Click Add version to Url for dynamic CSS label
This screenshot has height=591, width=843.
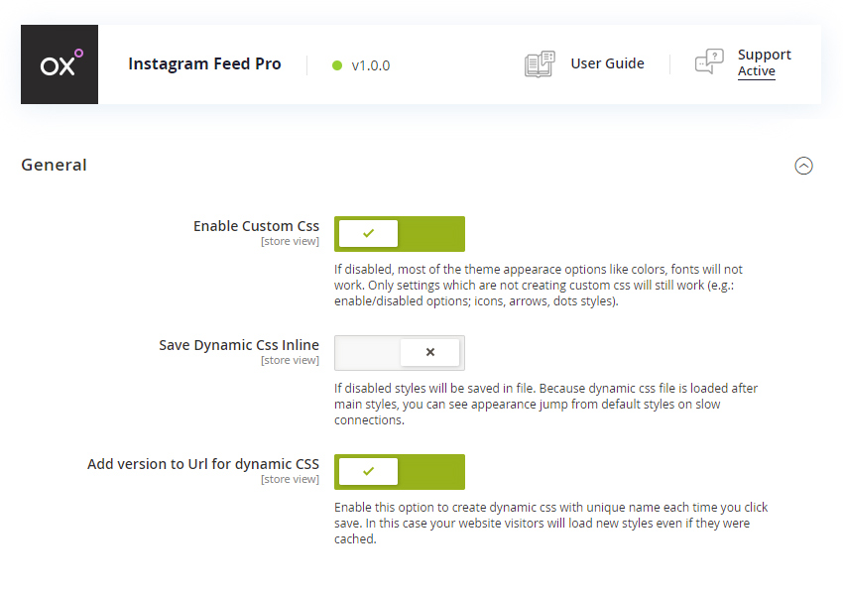tap(203, 464)
